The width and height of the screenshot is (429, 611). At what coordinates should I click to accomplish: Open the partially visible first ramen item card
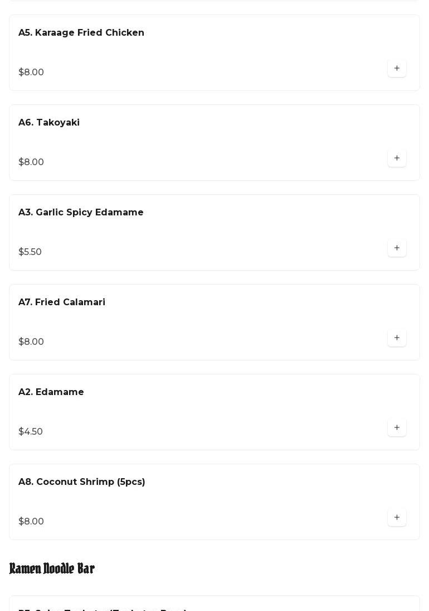214,604
